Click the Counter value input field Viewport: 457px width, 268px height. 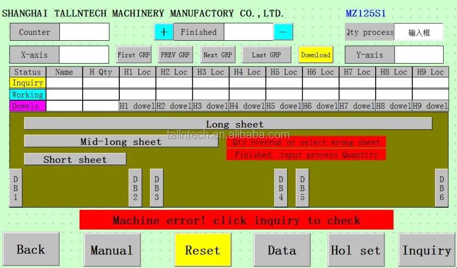[84, 32]
